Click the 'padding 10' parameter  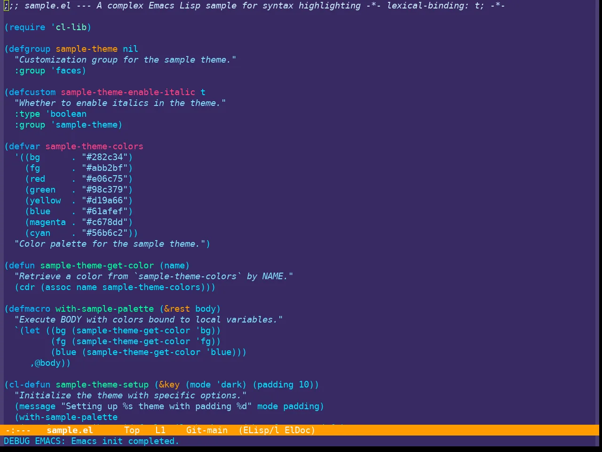[x=283, y=385]
